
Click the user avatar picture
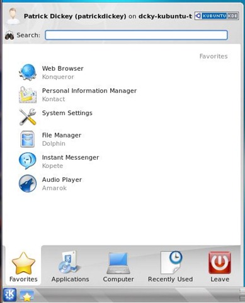tap(13, 16)
